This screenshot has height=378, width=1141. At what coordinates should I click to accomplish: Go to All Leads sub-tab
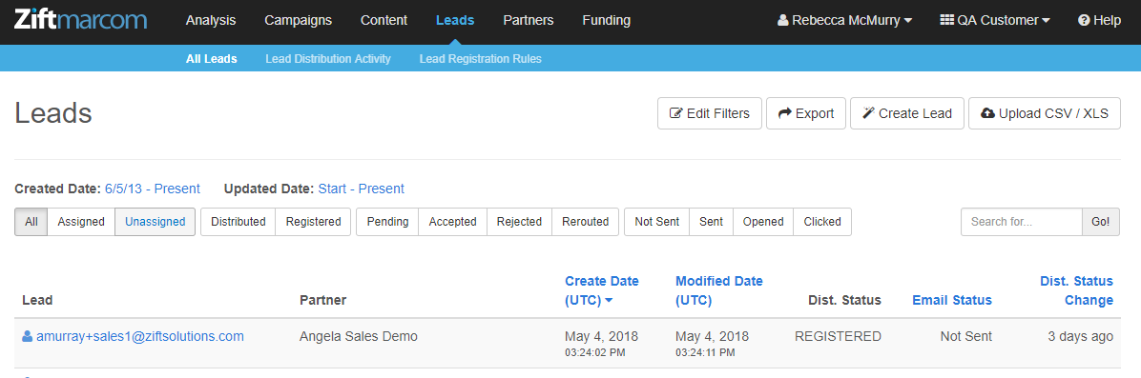tap(211, 59)
